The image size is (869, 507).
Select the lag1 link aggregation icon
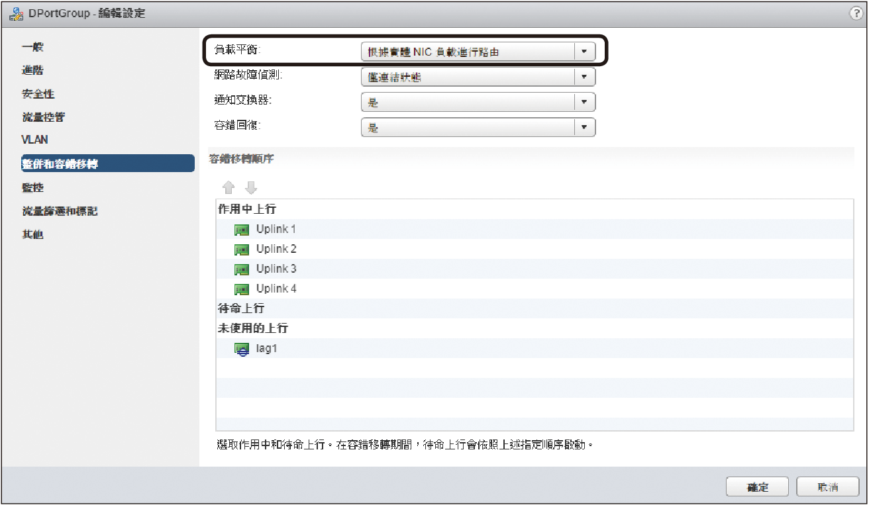point(242,349)
